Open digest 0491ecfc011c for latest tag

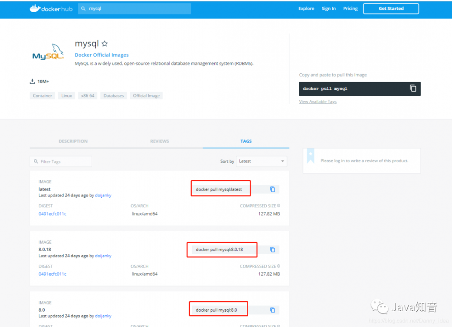pyautogui.click(x=52, y=214)
